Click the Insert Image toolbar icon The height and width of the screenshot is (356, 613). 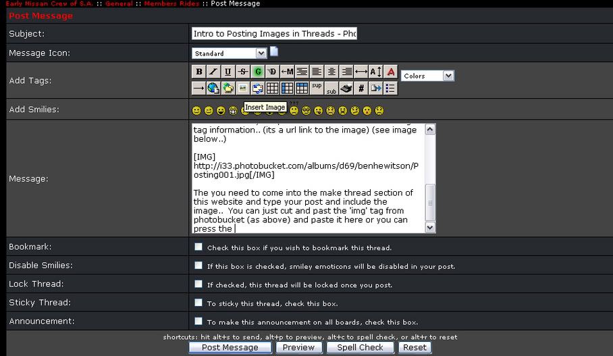242,88
